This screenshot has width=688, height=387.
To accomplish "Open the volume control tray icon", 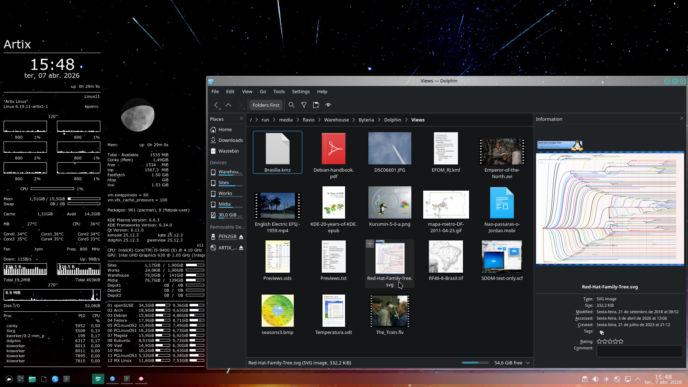I will [596, 379].
